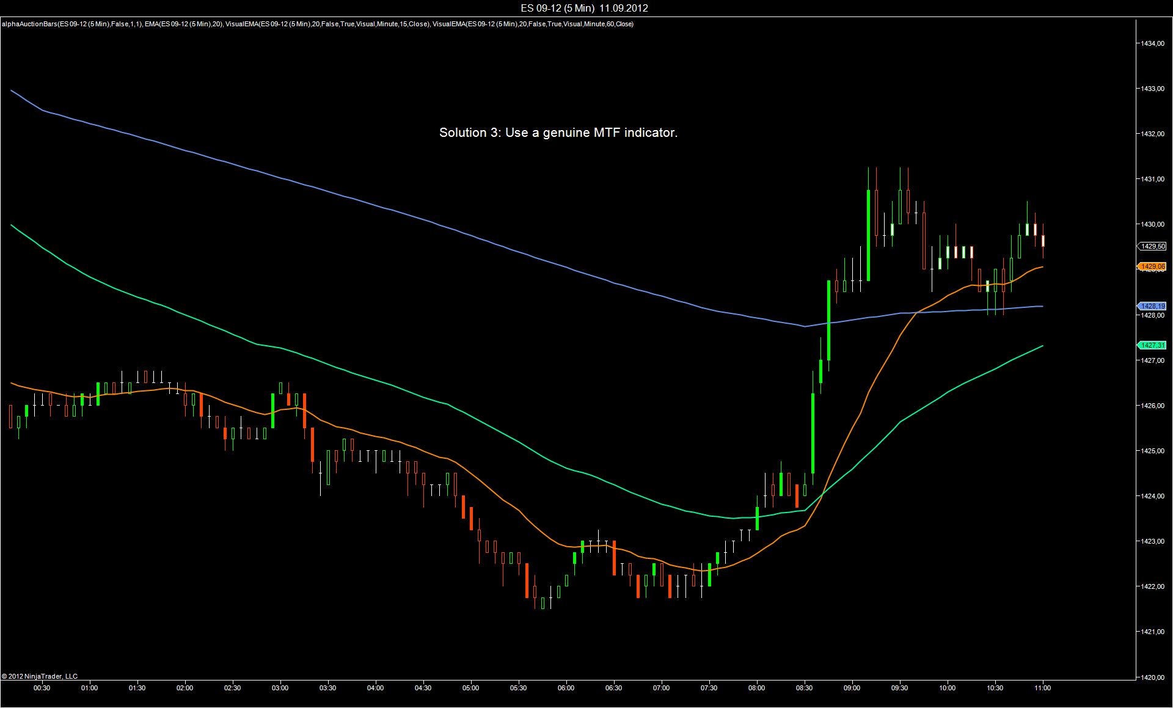Viewport: 1173px width, 708px height.
Task: Click the 1431,00 price axis label
Action: [1153, 179]
